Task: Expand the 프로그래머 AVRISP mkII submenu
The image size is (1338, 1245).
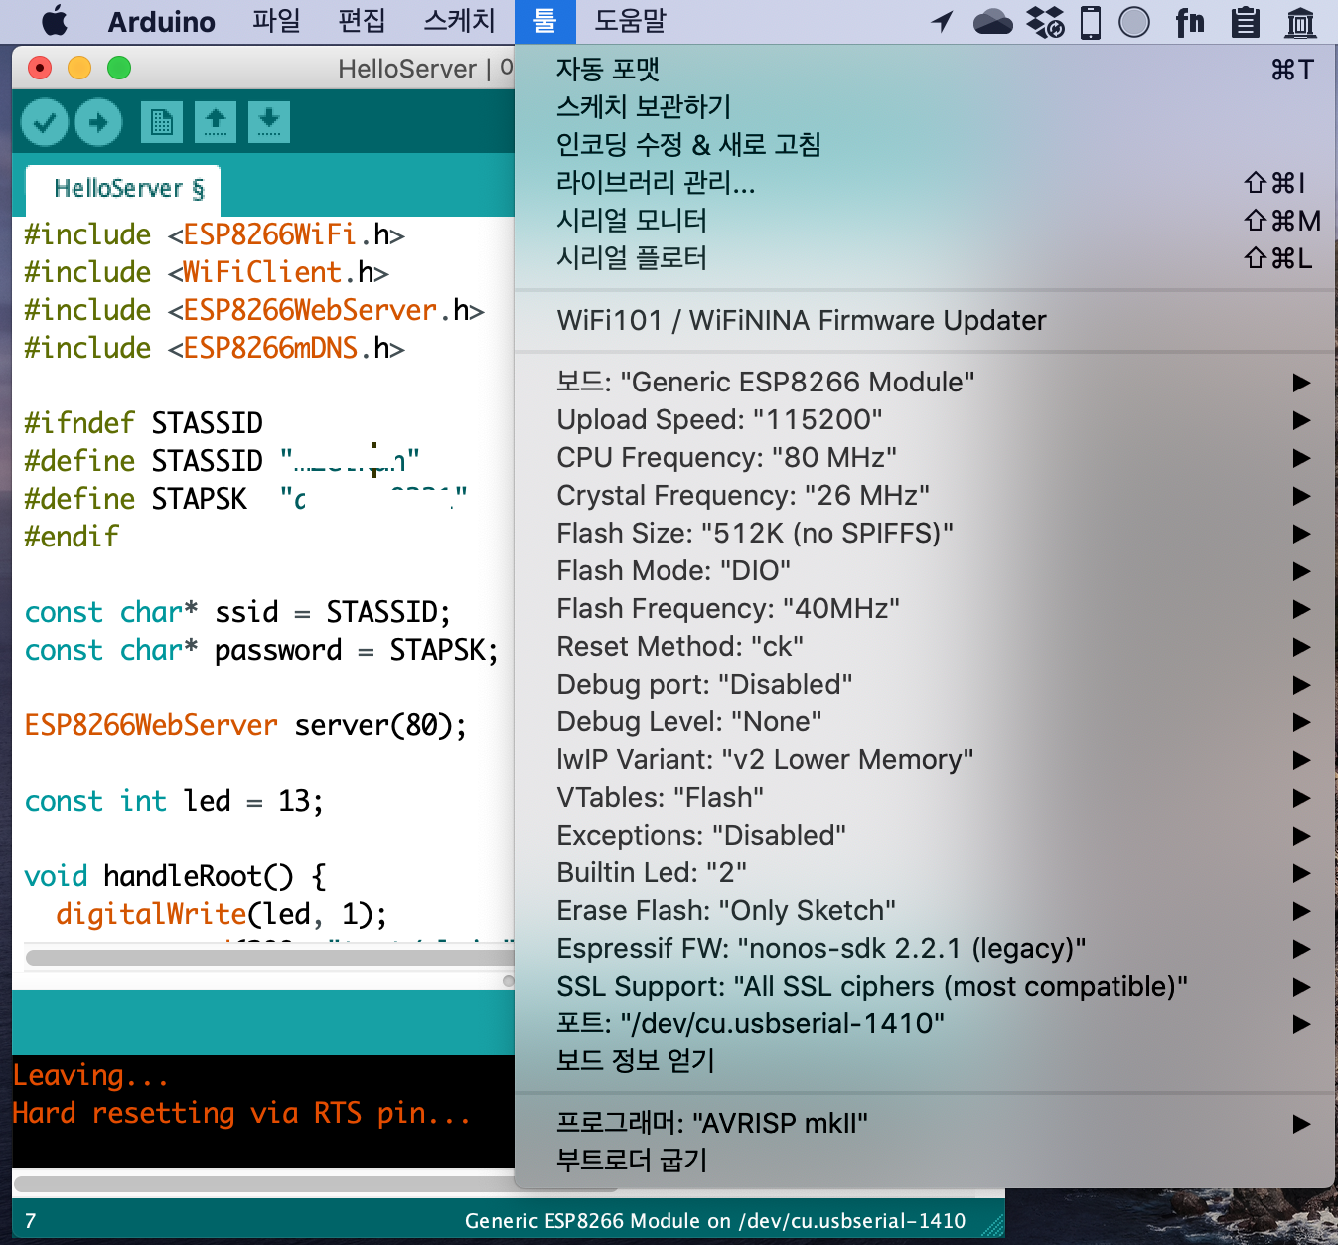Action: [x=925, y=1124]
